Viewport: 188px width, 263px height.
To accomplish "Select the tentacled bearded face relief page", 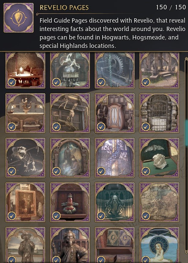I will (x=115, y=202).
